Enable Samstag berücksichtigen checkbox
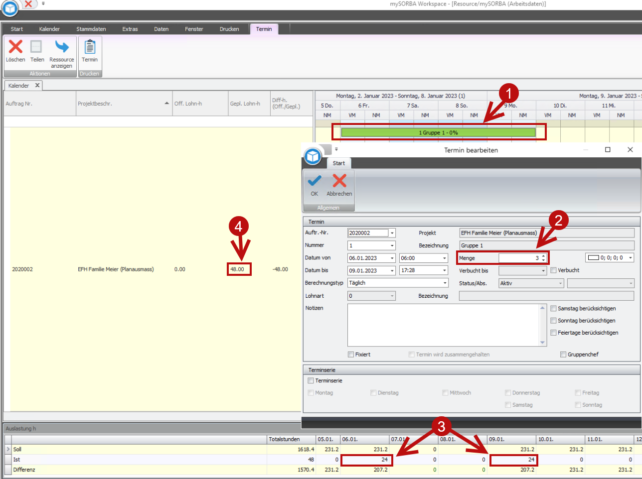Viewport: 642px width, 479px height. point(553,309)
